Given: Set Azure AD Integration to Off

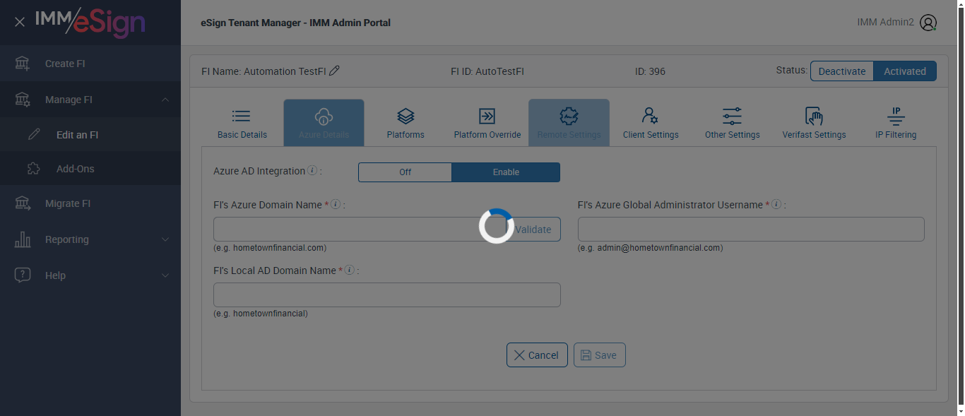Looking at the screenshot, I should [405, 172].
